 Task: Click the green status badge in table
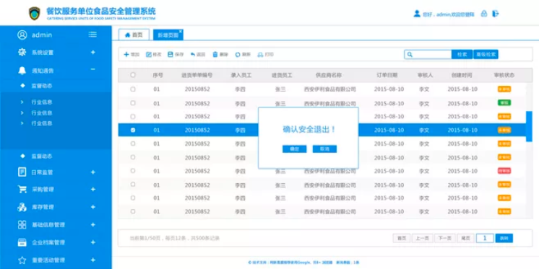click(504, 102)
